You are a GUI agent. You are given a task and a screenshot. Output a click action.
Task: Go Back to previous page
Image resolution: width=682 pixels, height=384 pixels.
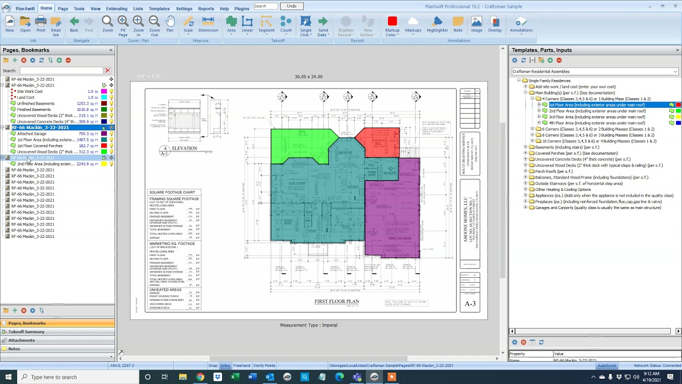pos(74,25)
